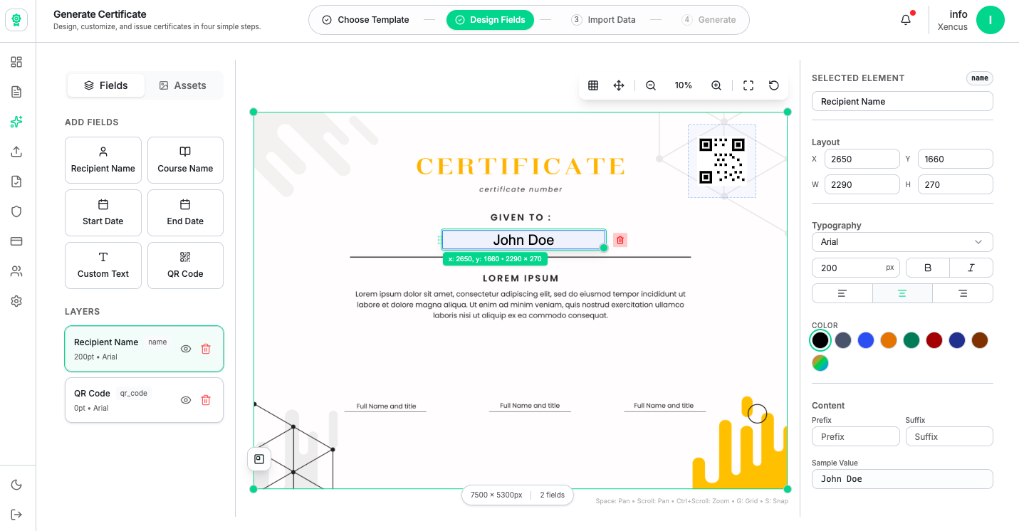
Task: Add a Custom Text field
Action: point(103,265)
